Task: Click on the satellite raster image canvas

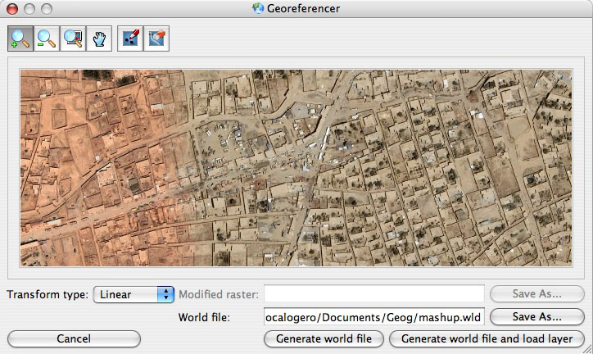Action: coord(296,167)
